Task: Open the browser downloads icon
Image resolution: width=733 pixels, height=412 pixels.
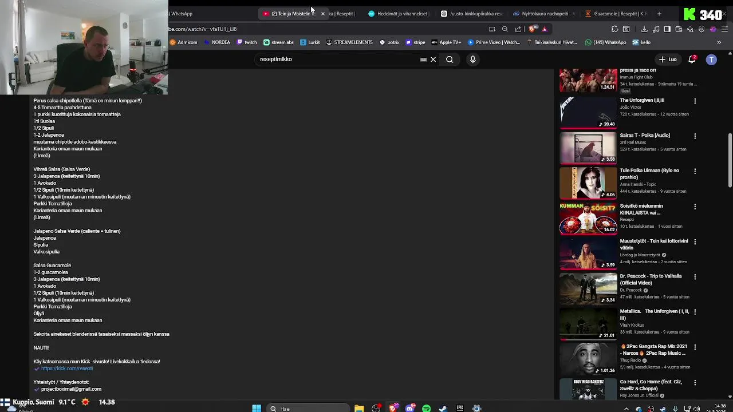Action: [x=644, y=29]
